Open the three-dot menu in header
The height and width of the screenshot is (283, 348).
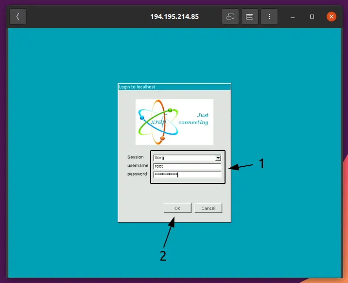click(269, 17)
